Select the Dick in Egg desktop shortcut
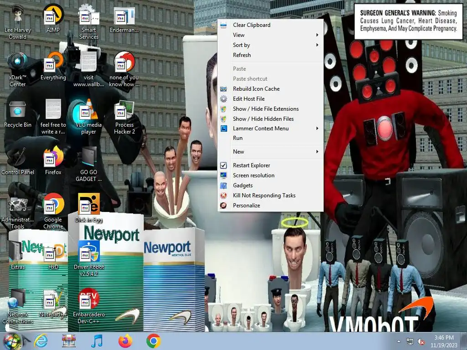The width and height of the screenshot is (467, 350). click(89, 208)
